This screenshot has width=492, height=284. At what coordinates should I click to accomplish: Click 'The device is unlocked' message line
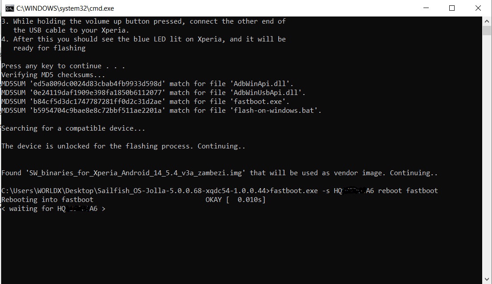click(123, 146)
